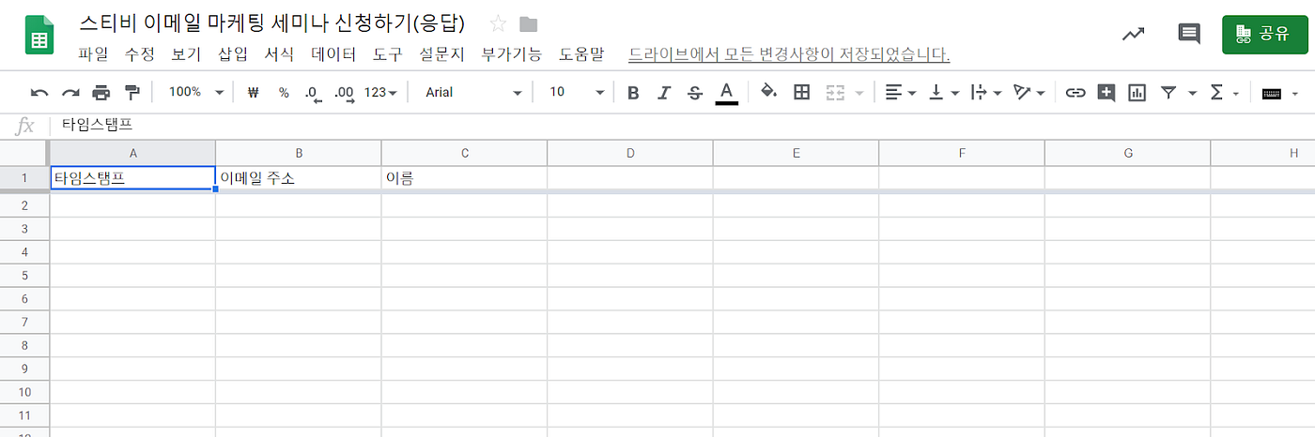
Task: Select row 5 header
Action: pos(24,276)
